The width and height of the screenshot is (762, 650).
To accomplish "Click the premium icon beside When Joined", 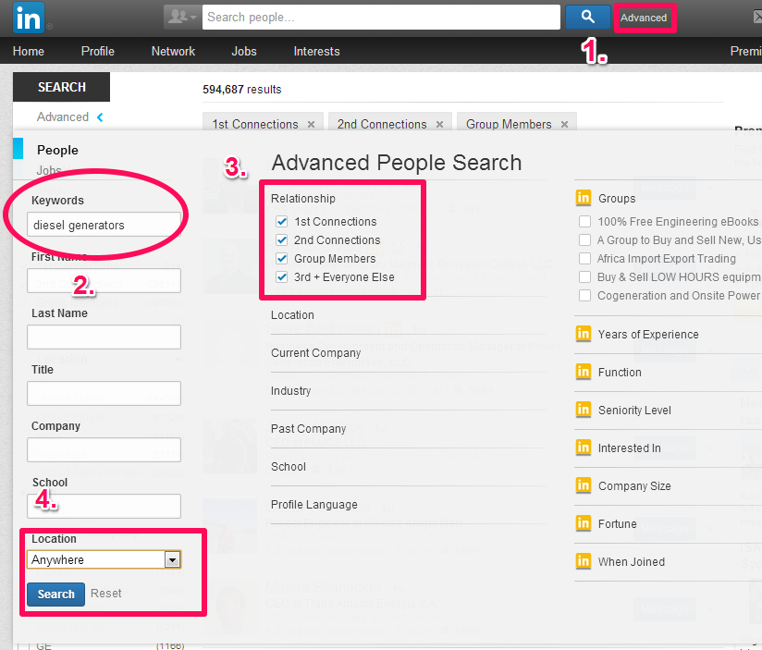I will pyautogui.click(x=584, y=561).
